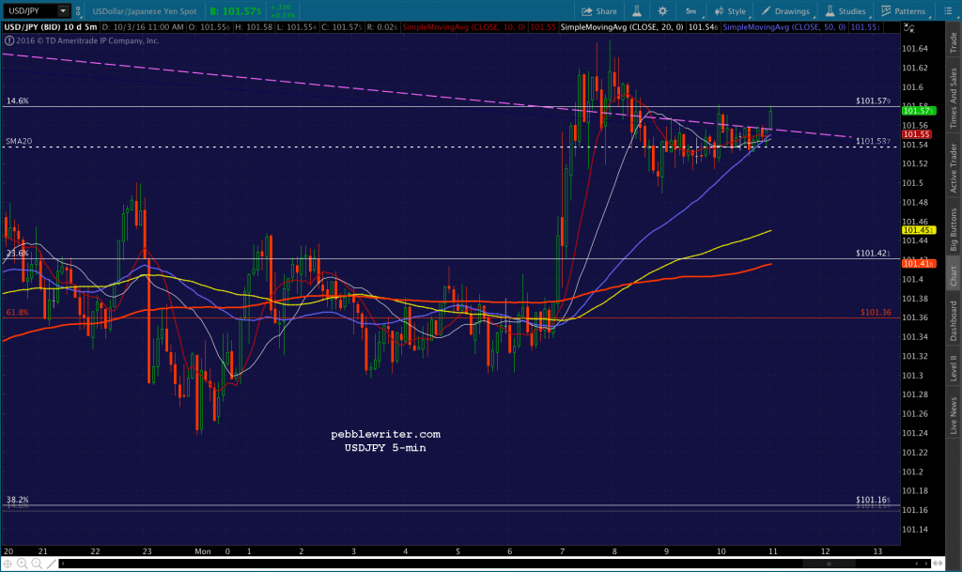
Task: Click the symbol link chain icon
Action: click(79, 11)
